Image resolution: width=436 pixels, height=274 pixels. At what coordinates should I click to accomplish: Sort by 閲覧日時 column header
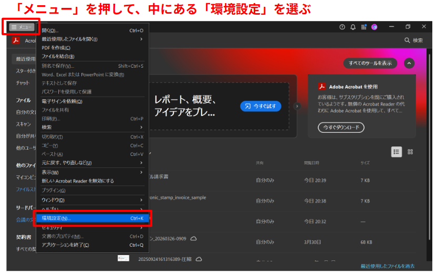pyautogui.click(x=312, y=163)
